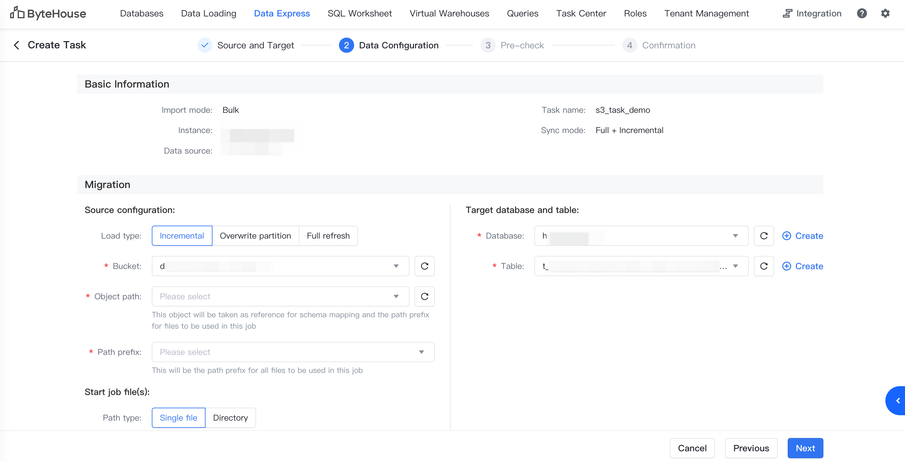905x462 pixels.
Task: Click the ByteHouse logo icon
Action: click(17, 13)
